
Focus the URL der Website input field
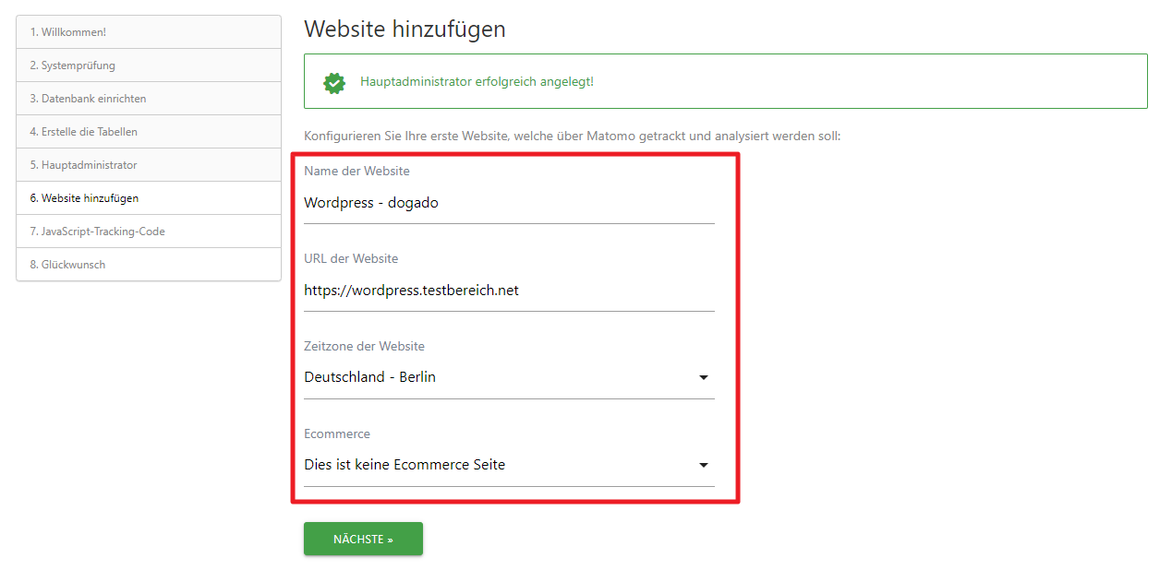509,291
